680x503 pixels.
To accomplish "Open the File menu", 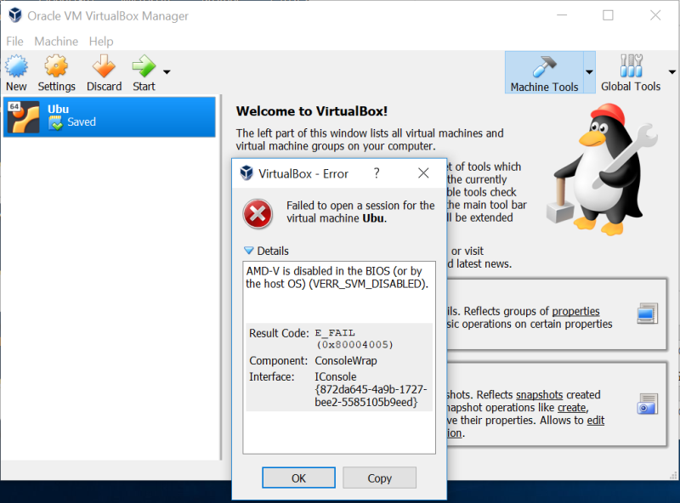I will coord(14,41).
